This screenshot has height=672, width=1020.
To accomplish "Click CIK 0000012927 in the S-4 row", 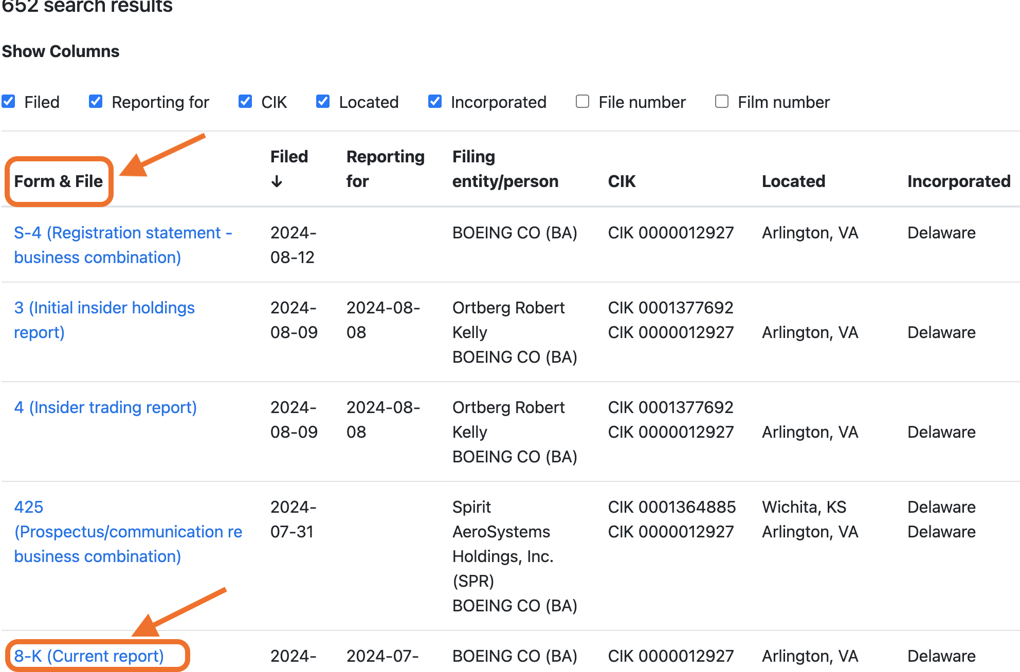I will coord(670,233).
